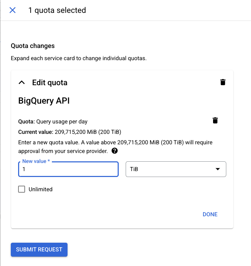Viewport: 251px width, 266px height.
Task: Open the help tooltip about approval
Action: 115,151
